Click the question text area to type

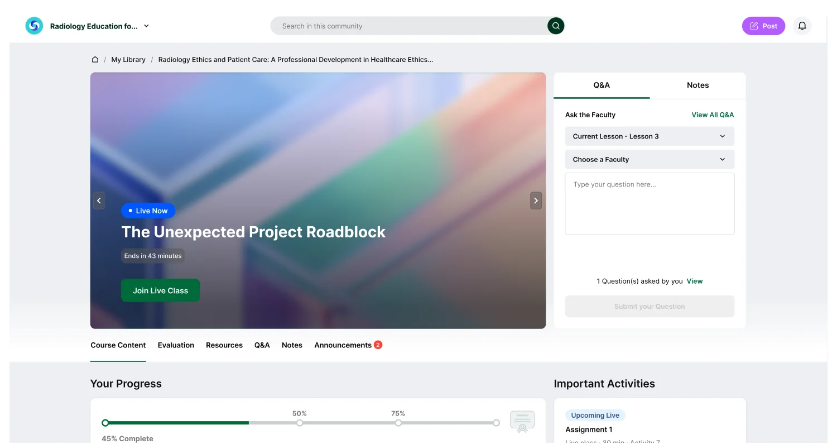tap(649, 203)
